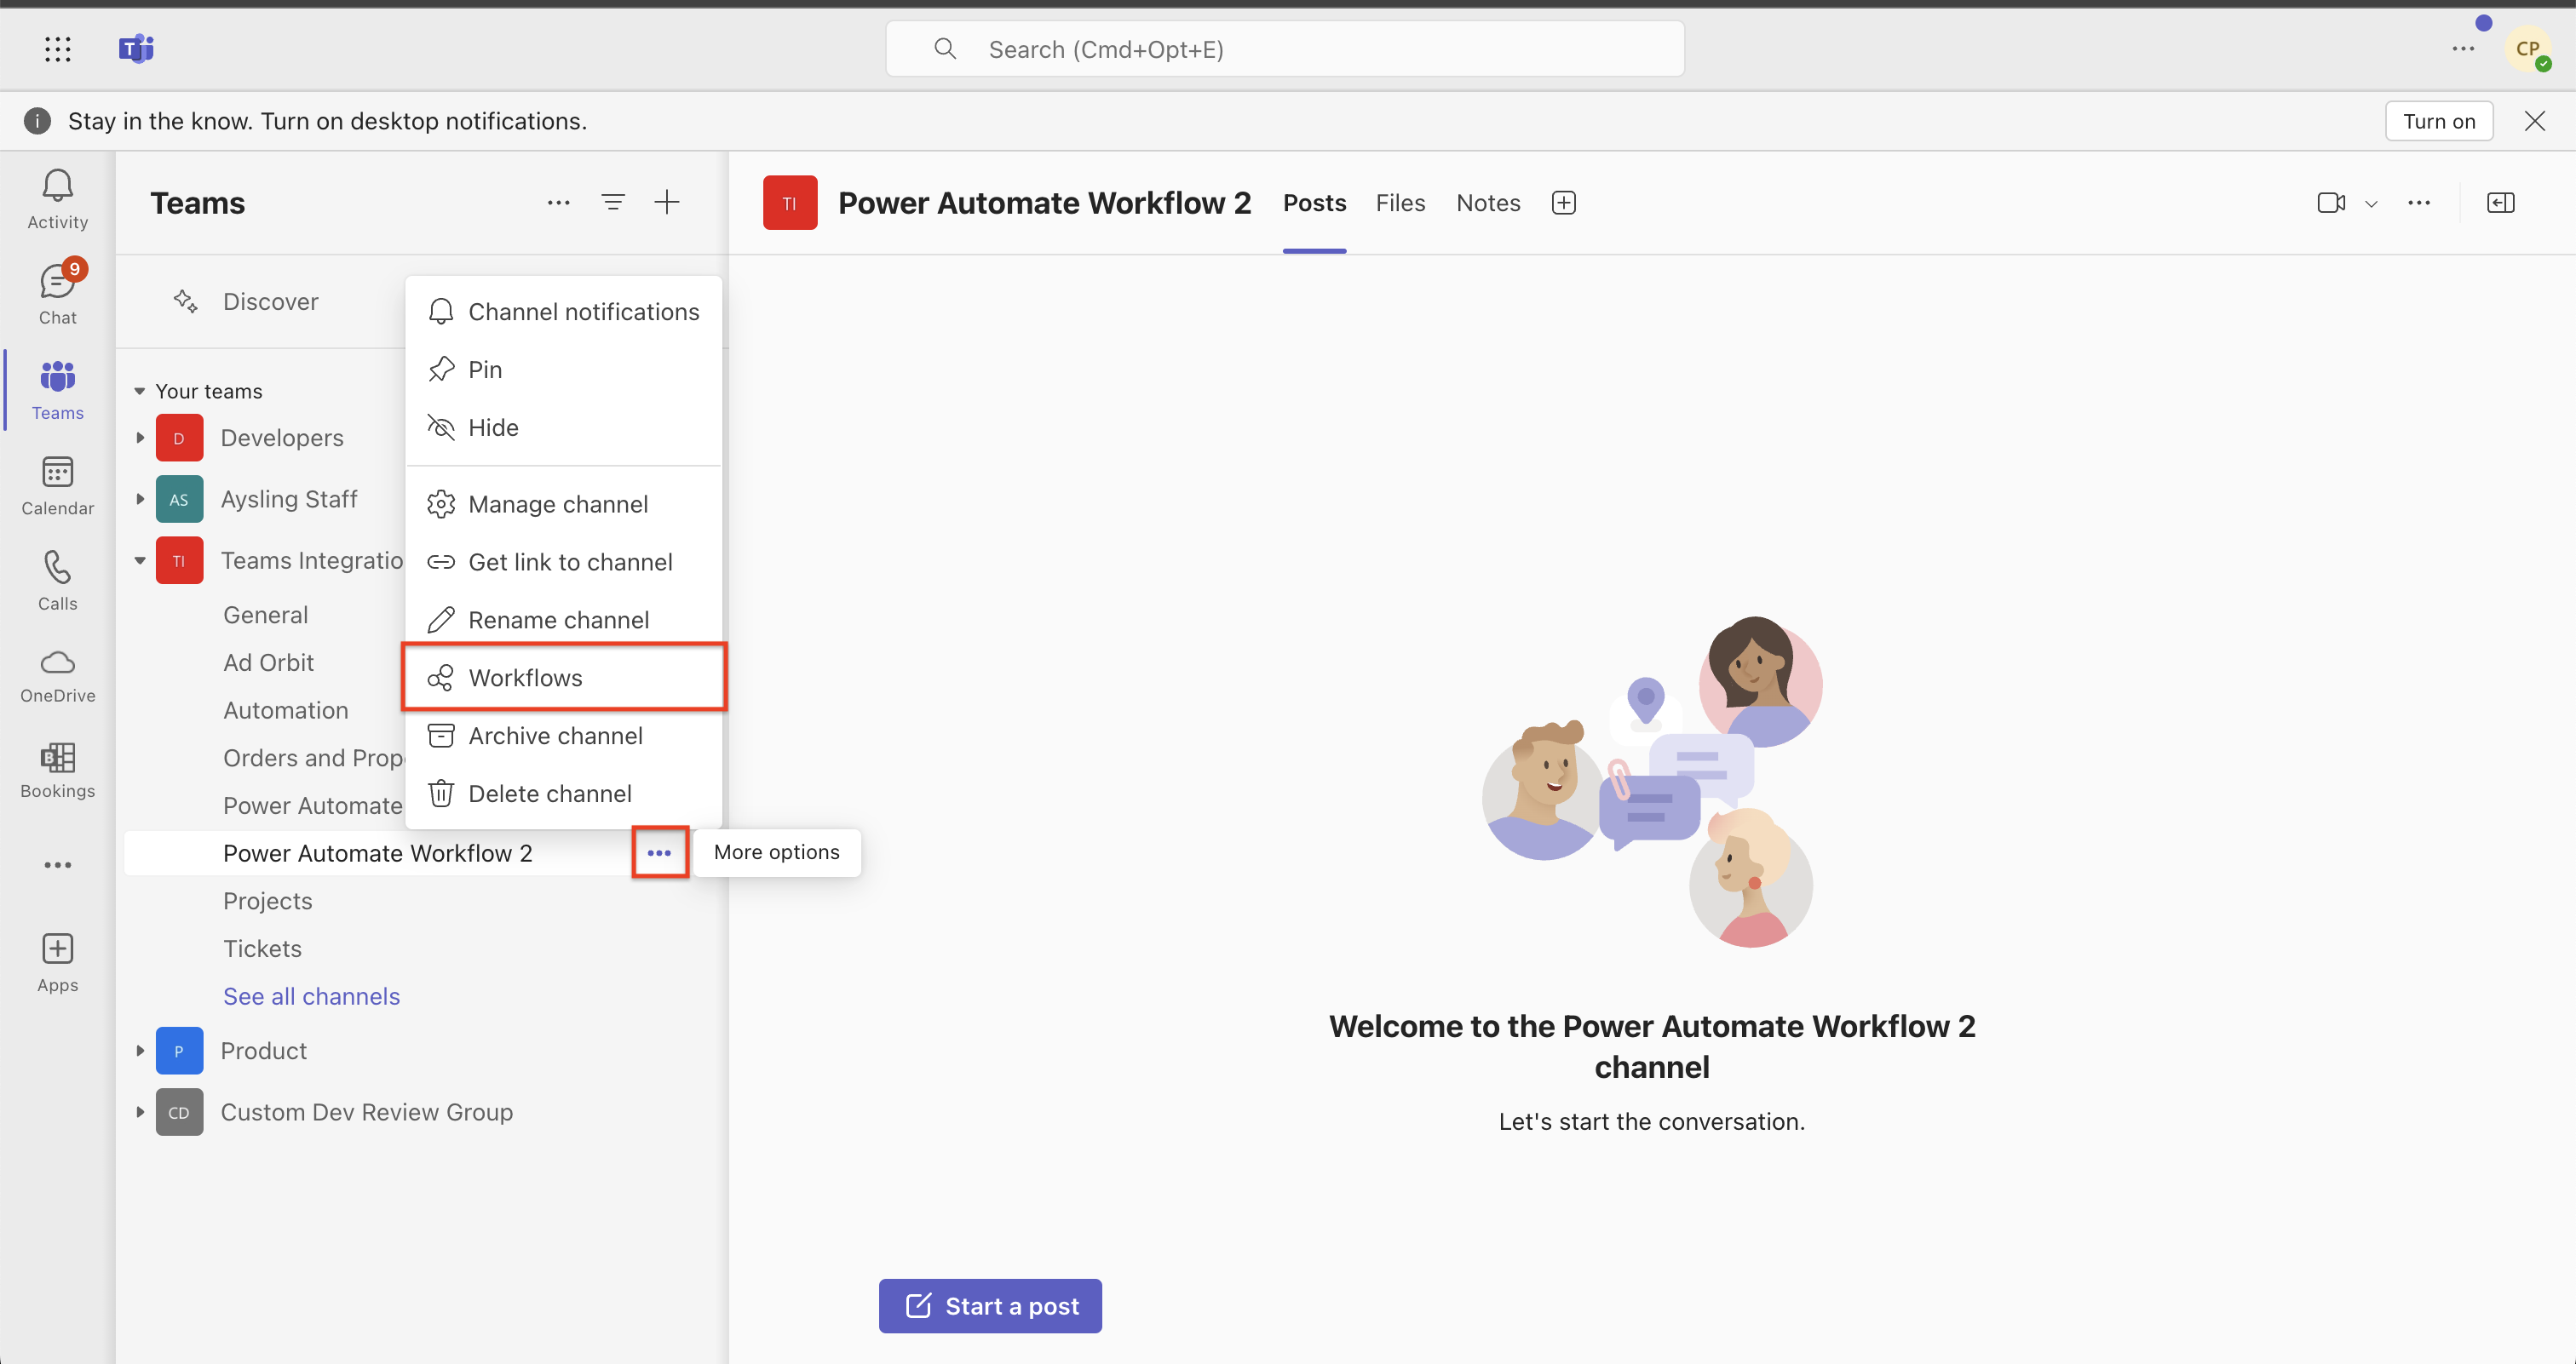Viewport: 2576px width, 1364px height.
Task: Open meeting options dropdown arrow
Action: click(2371, 203)
